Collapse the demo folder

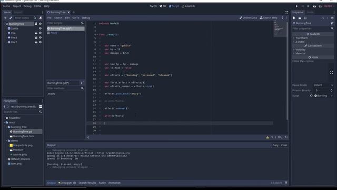(7, 141)
